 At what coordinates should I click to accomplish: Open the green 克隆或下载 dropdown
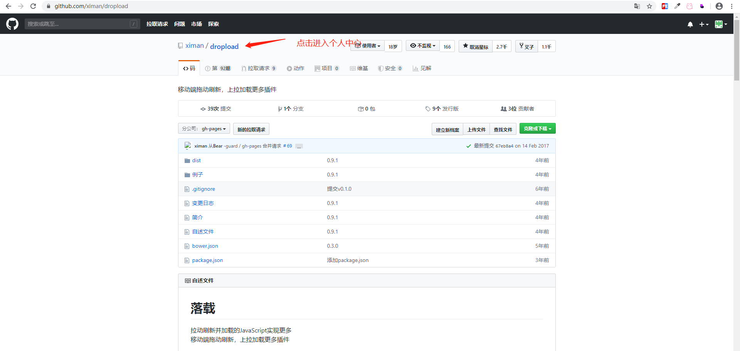[537, 128]
